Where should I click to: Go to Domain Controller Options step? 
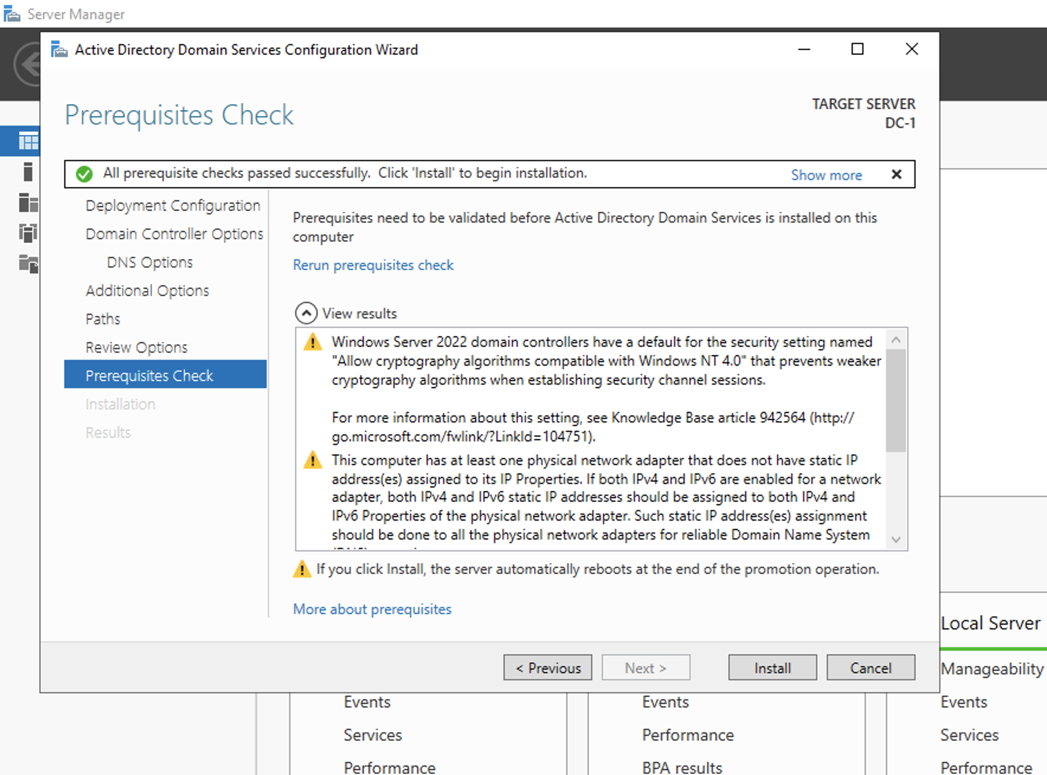coord(174,234)
